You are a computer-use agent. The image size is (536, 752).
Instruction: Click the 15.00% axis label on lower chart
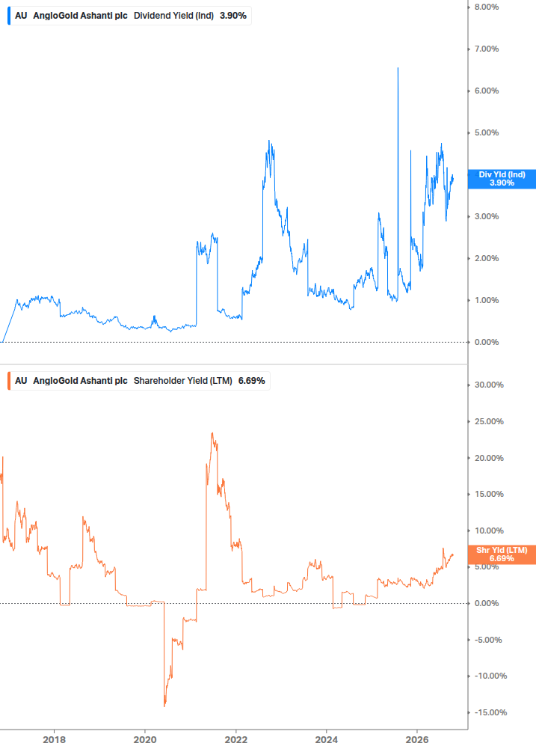click(489, 494)
